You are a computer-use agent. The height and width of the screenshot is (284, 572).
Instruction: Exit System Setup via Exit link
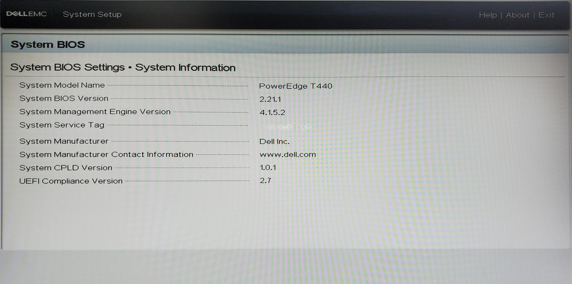tap(546, 15)
